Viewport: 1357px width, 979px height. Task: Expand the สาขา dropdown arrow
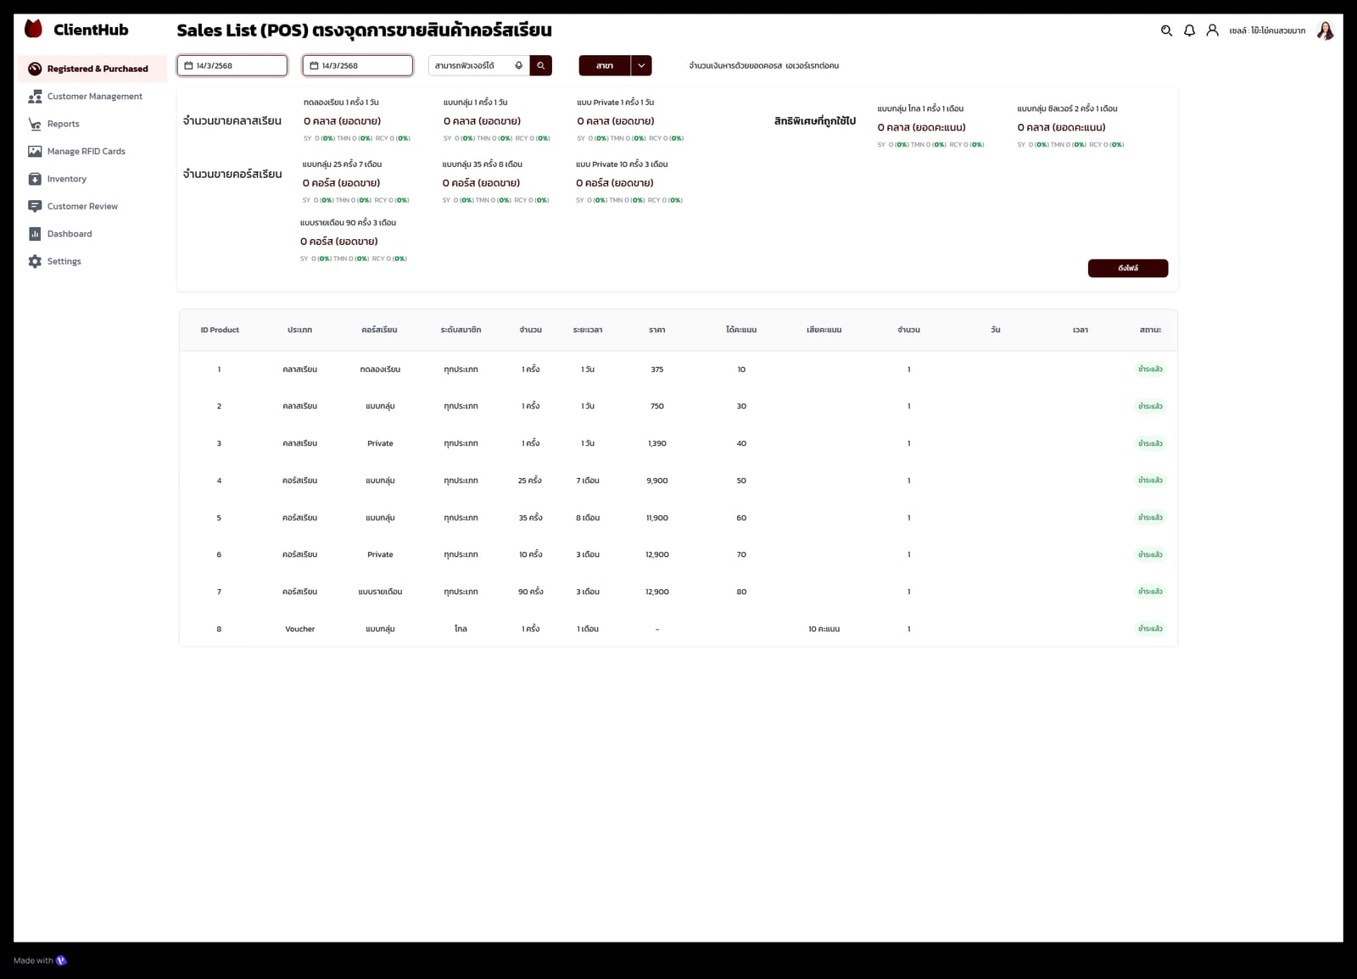click(641, 65)
